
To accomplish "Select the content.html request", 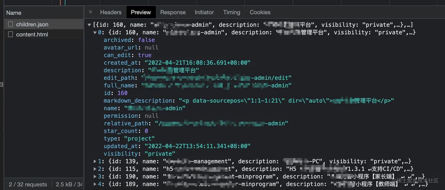I will tap(44, 34).
